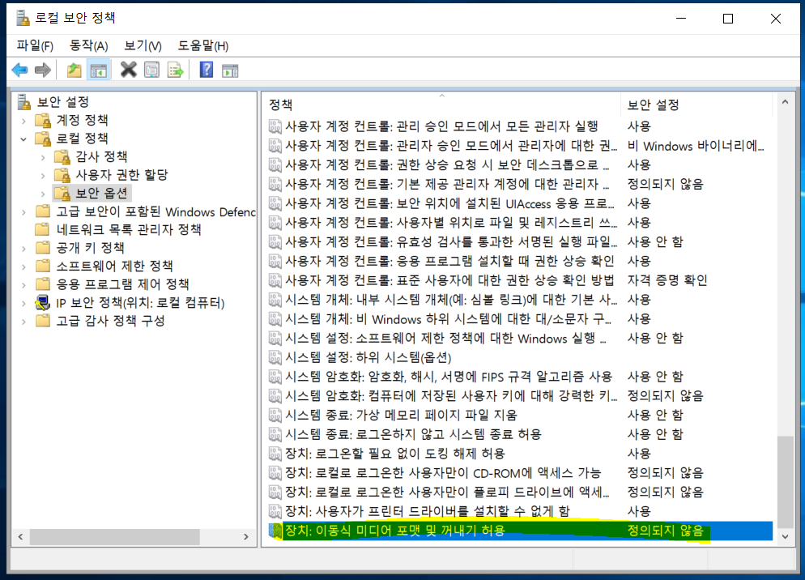This screenshot has width=805, height=580.
Task: Click policy icon of 시스템 종료: 가상 메모리 페이지 파일 지움
Action: pos(275,415)
